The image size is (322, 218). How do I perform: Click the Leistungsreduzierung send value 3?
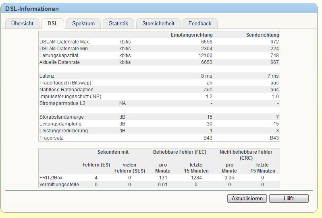tap(277, 131)
